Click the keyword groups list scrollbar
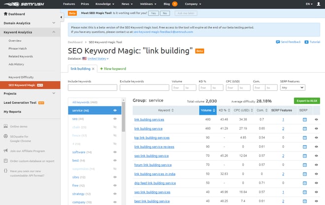 (x=124, y=117)
